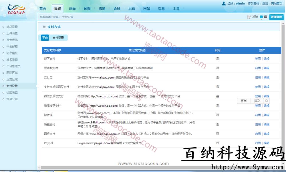Open the 交易 top menu
The height and width of the screenshot is (172, 286).
[x=161, y=9]
